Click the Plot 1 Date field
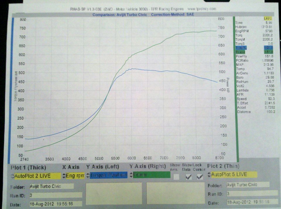281x209 pixels. coord(56,203)
